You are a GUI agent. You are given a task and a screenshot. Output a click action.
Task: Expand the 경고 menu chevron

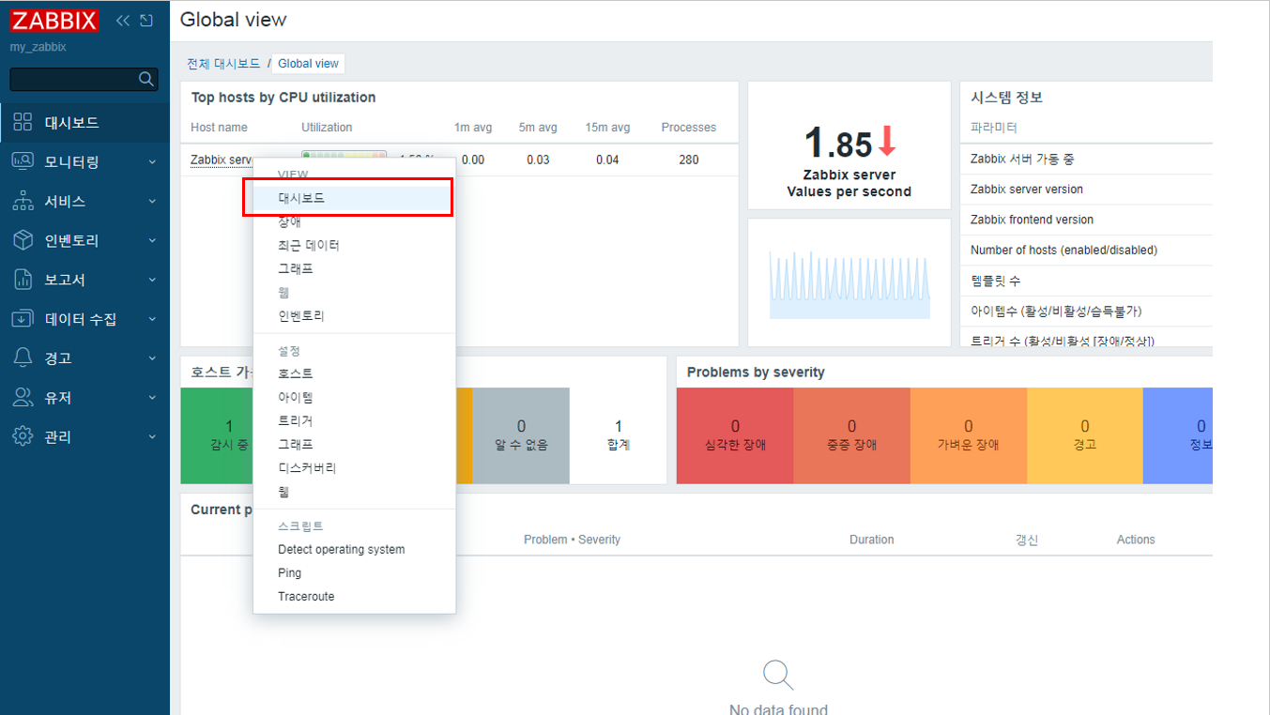(152, 359)
